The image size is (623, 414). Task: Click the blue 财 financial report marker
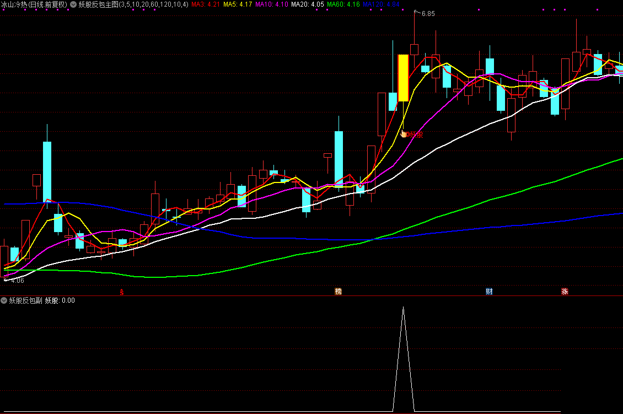coord(489,292)
